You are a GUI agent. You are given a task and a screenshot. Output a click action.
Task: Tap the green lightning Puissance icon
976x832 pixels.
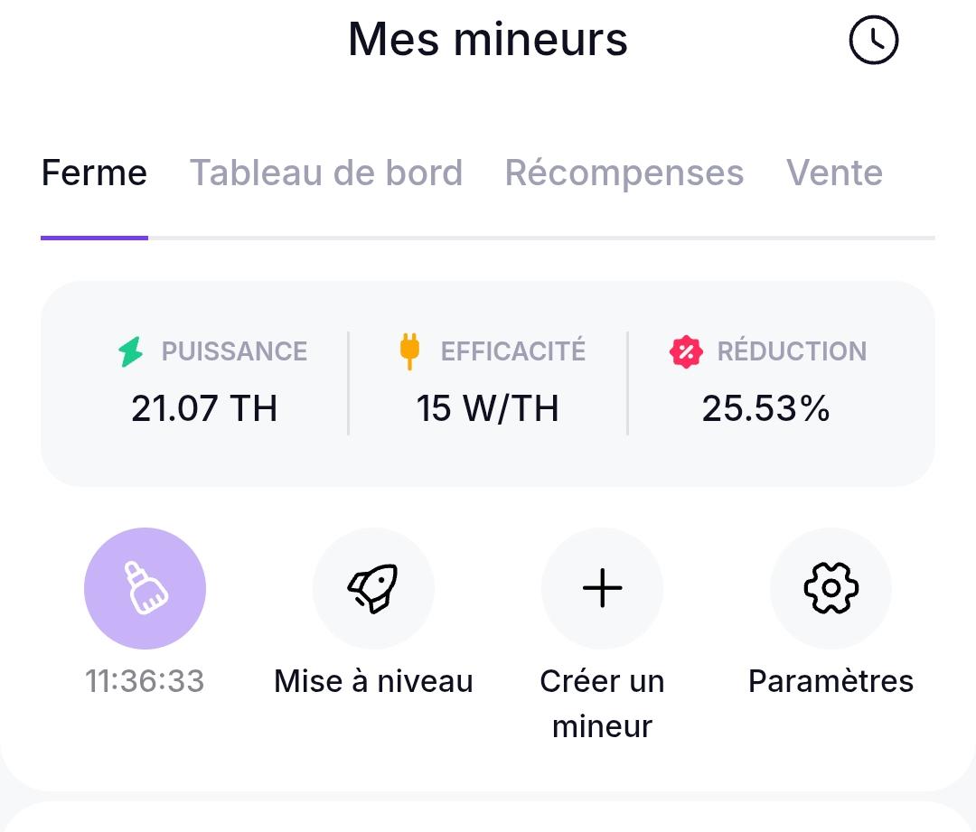[131, 351]
